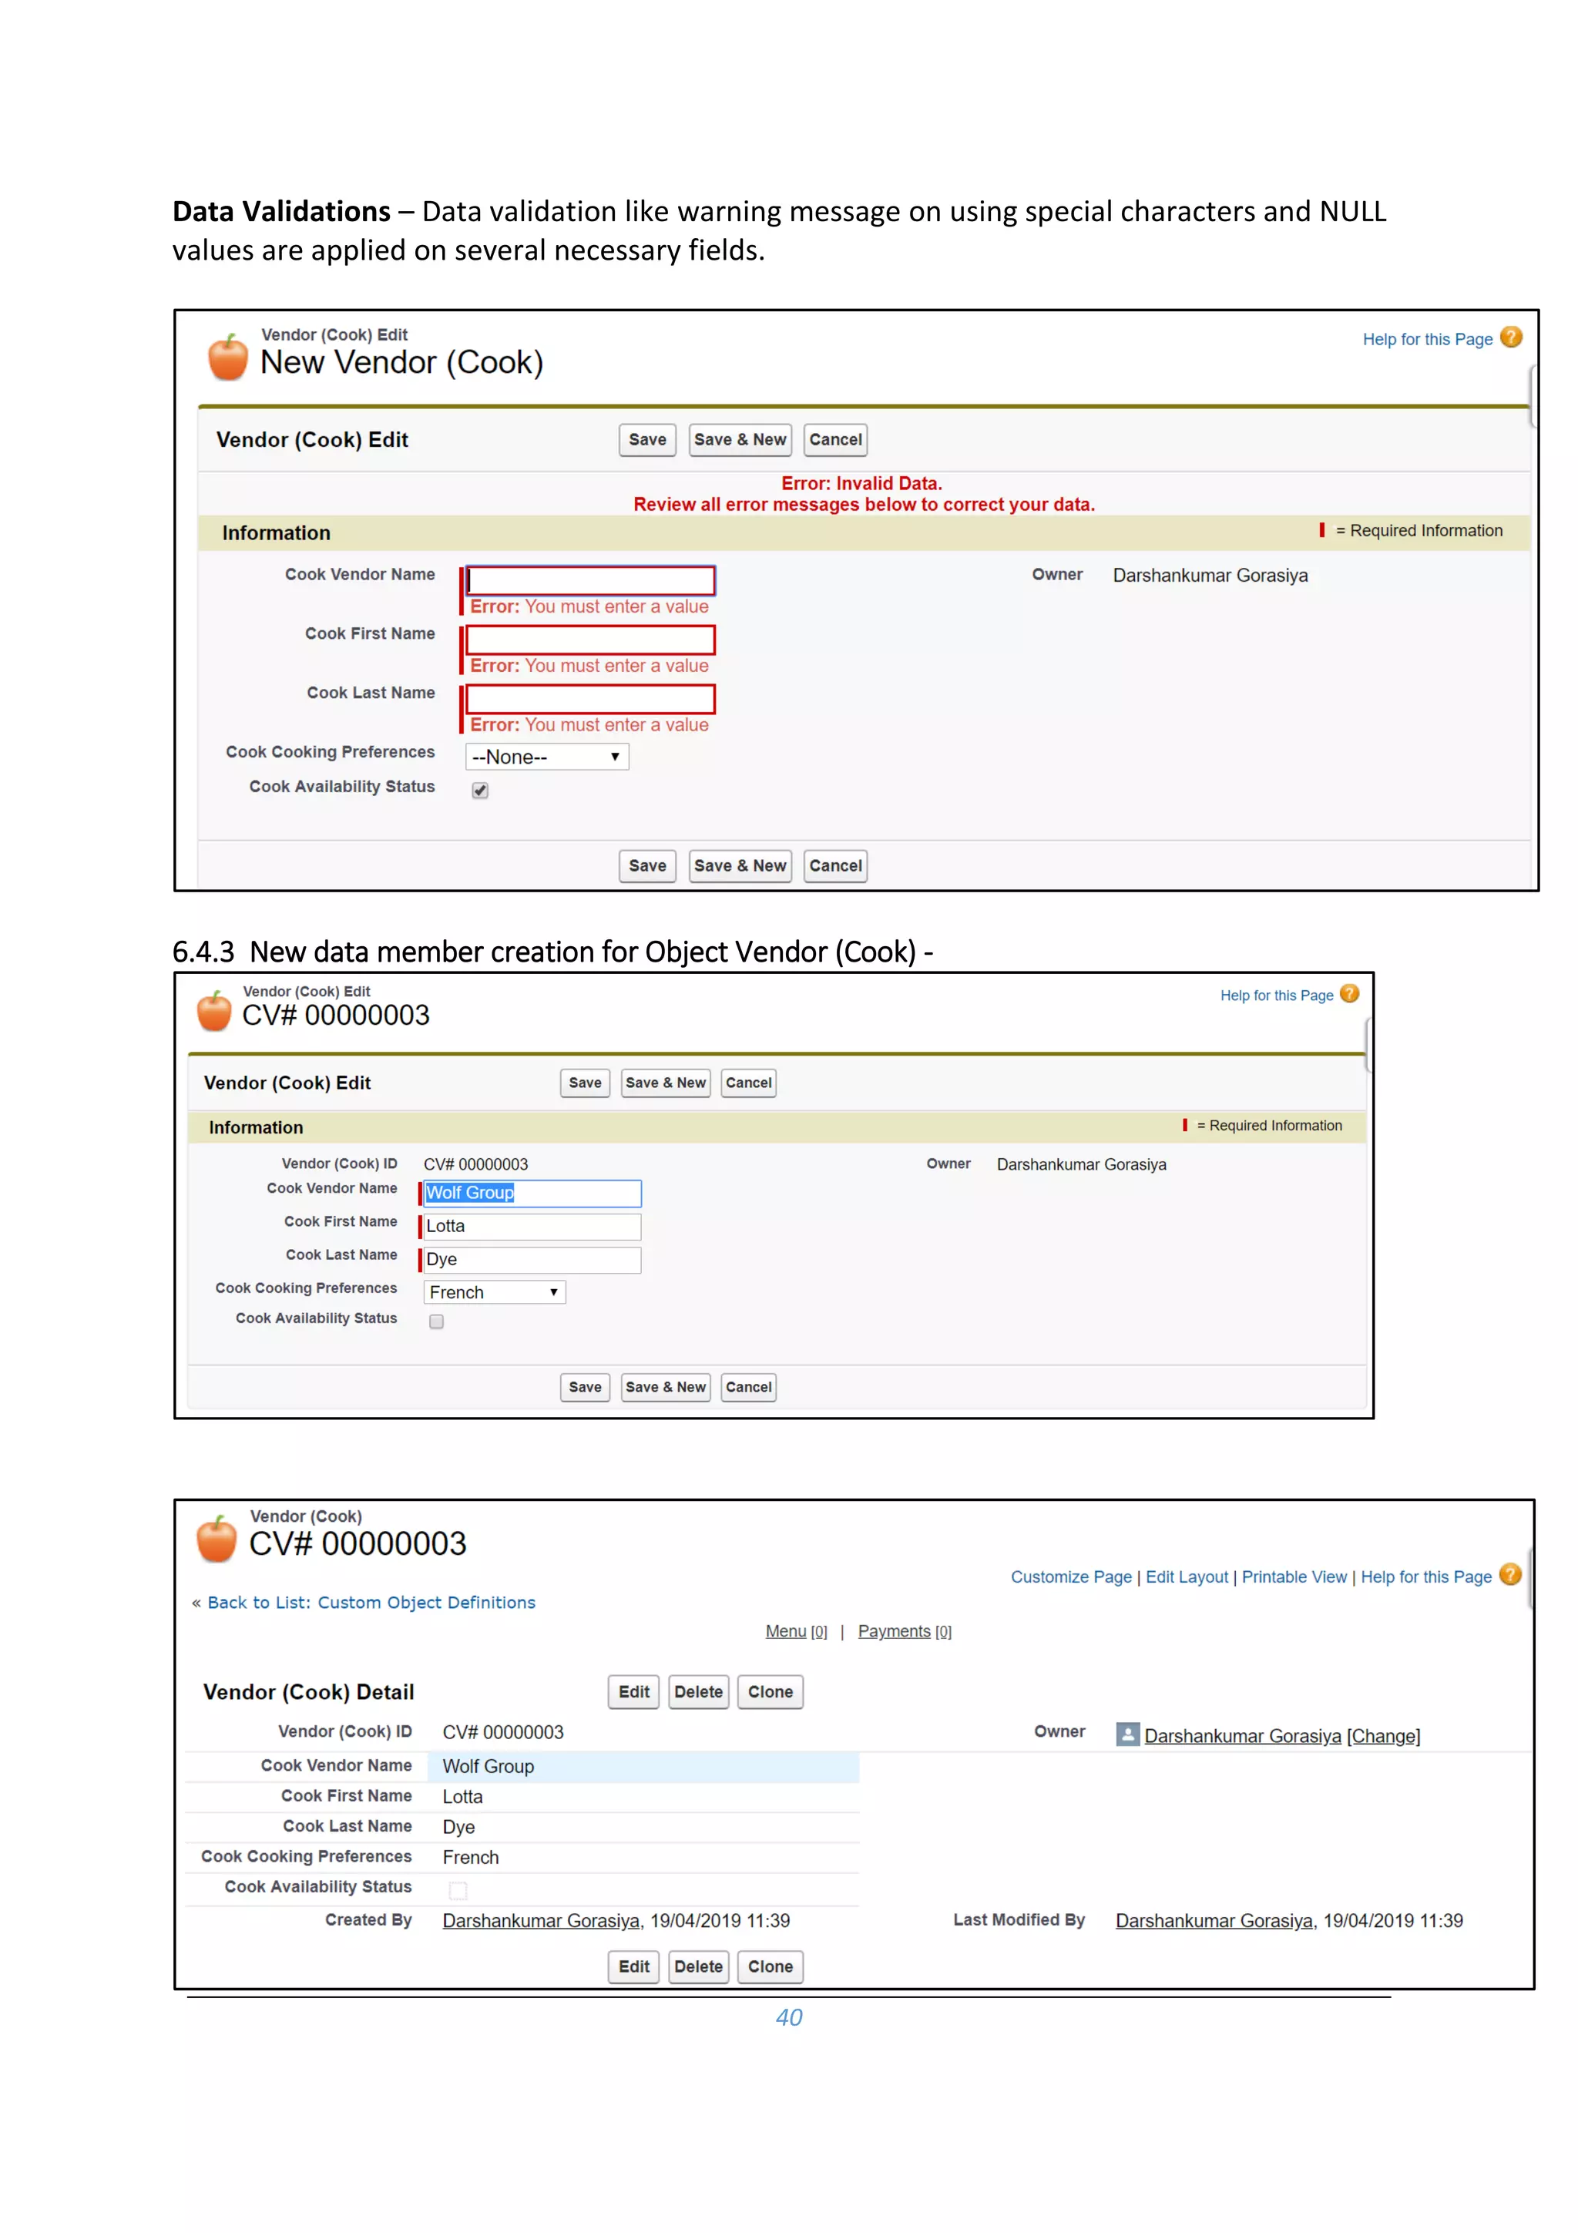
Task: Open the French Cook Cooking Preferences dropdown
Action: pyautogui.click(x=495, y=1291)
